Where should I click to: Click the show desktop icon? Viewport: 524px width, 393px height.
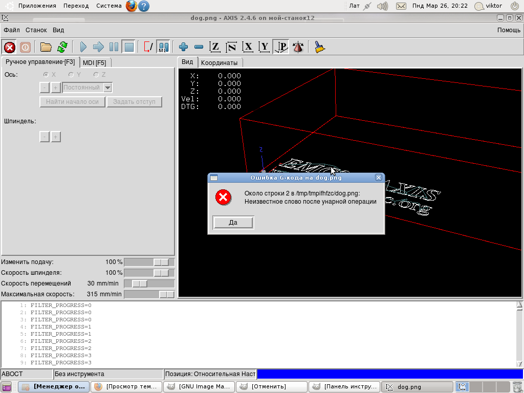6,387
